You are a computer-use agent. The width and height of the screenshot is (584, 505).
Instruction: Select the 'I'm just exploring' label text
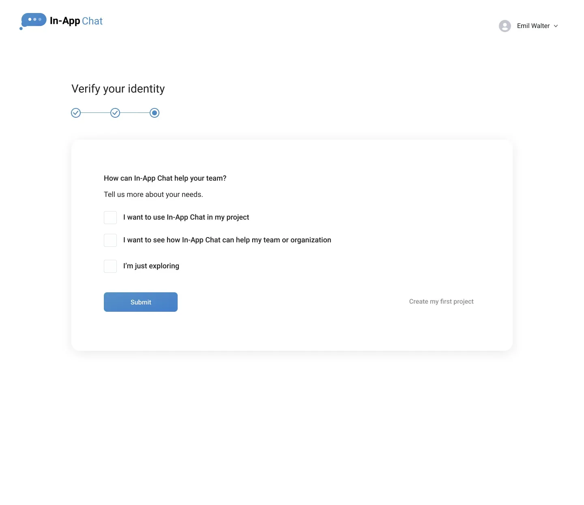[151, 266]
